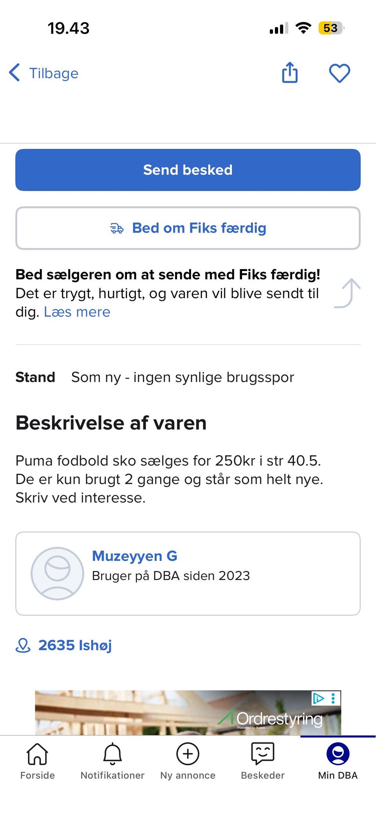Open the ad options three-dot menu
This screenshot has width=376, height=815.
[333, 698]
